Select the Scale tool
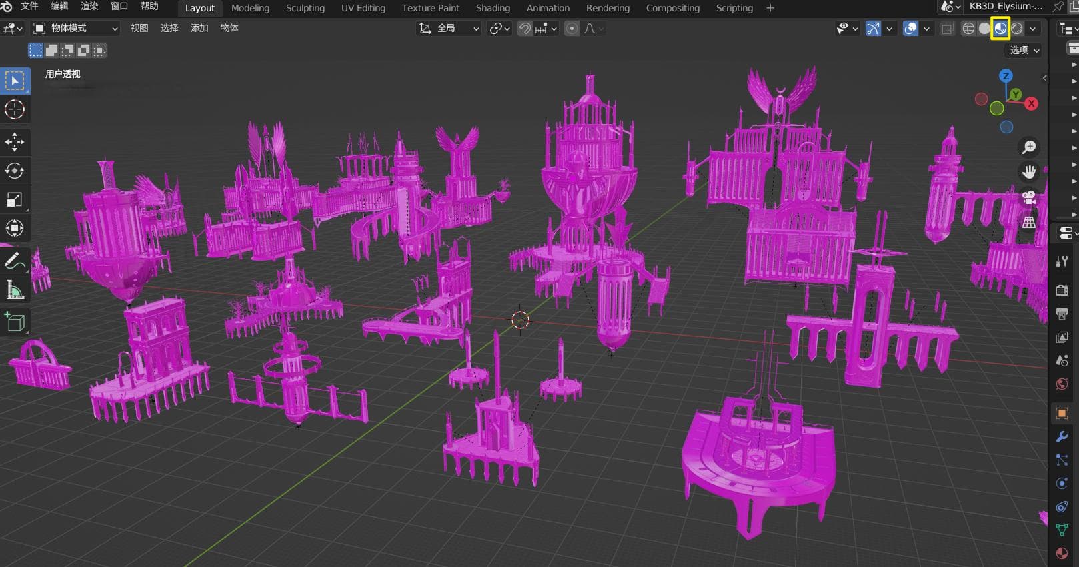Screen dimensions: 1079x567 [x=15, y=199]
